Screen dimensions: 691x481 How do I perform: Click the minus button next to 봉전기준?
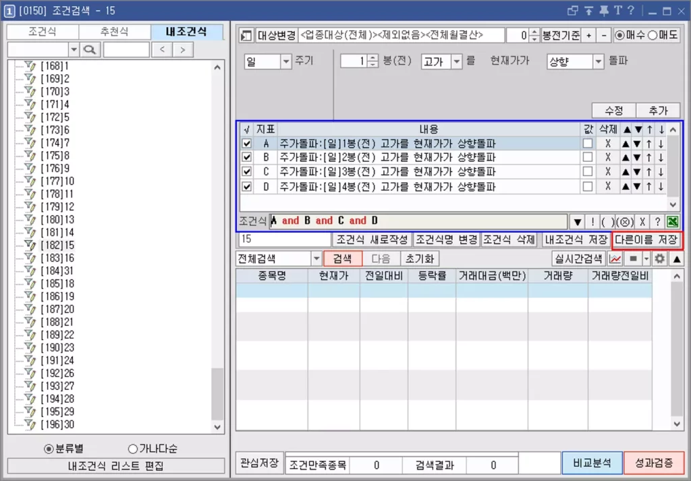click(x=604, y=35)
